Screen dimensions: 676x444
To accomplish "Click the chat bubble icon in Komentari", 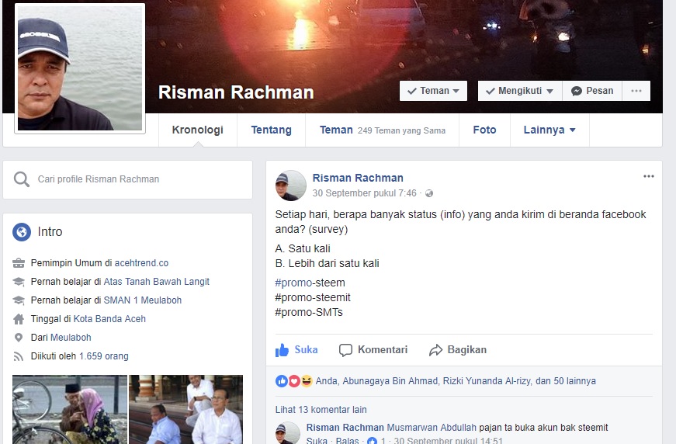I will [345, 350].
